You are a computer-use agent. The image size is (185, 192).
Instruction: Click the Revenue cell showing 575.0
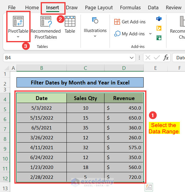(124, 147)
